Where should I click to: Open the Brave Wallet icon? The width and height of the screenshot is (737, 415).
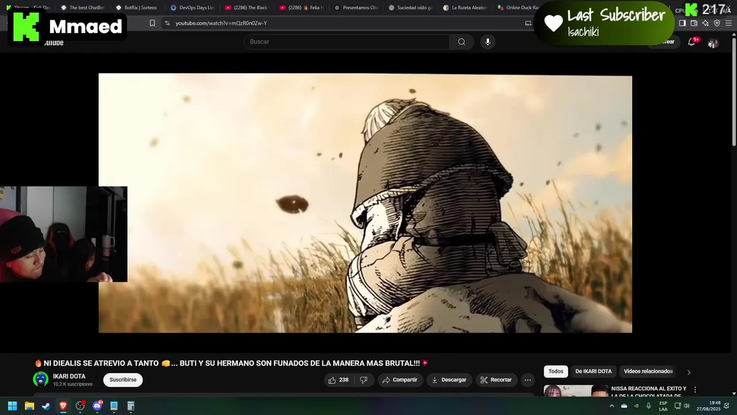tap(694, 23)
